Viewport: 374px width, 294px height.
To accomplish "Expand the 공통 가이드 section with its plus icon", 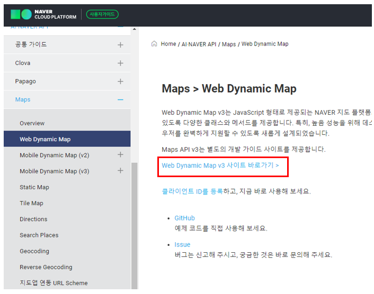I will point(120,45).
